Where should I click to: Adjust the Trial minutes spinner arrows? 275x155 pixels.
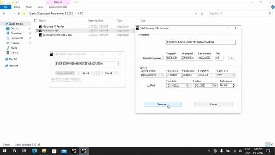click(234, 85)
